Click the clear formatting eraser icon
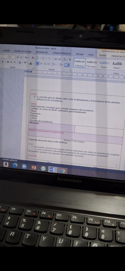 [33, 57]
